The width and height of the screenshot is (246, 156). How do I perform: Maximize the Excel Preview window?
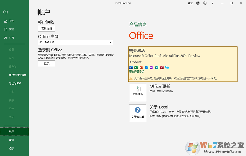(x=232, y=3)
